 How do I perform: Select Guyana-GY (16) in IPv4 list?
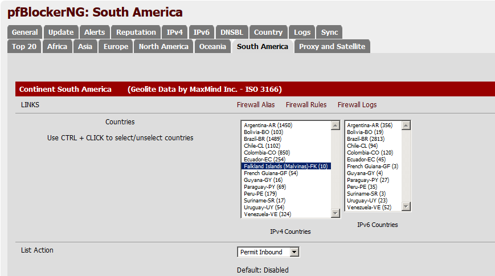point(286,180)
